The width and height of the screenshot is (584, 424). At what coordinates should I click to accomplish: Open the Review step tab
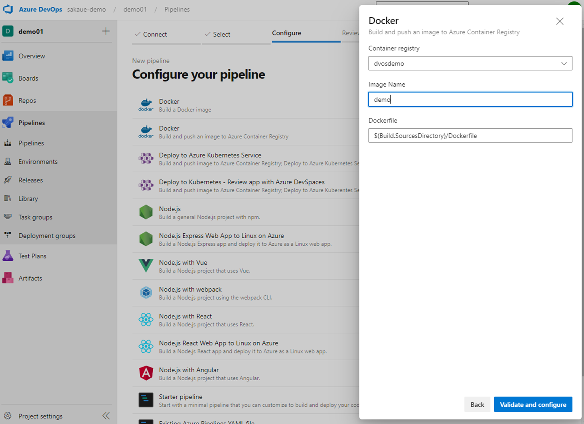[x=350, y=33]
